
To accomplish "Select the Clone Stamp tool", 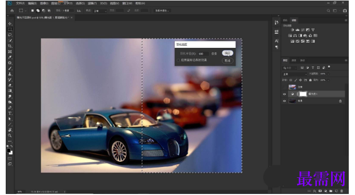I will (x=10, y=74).
